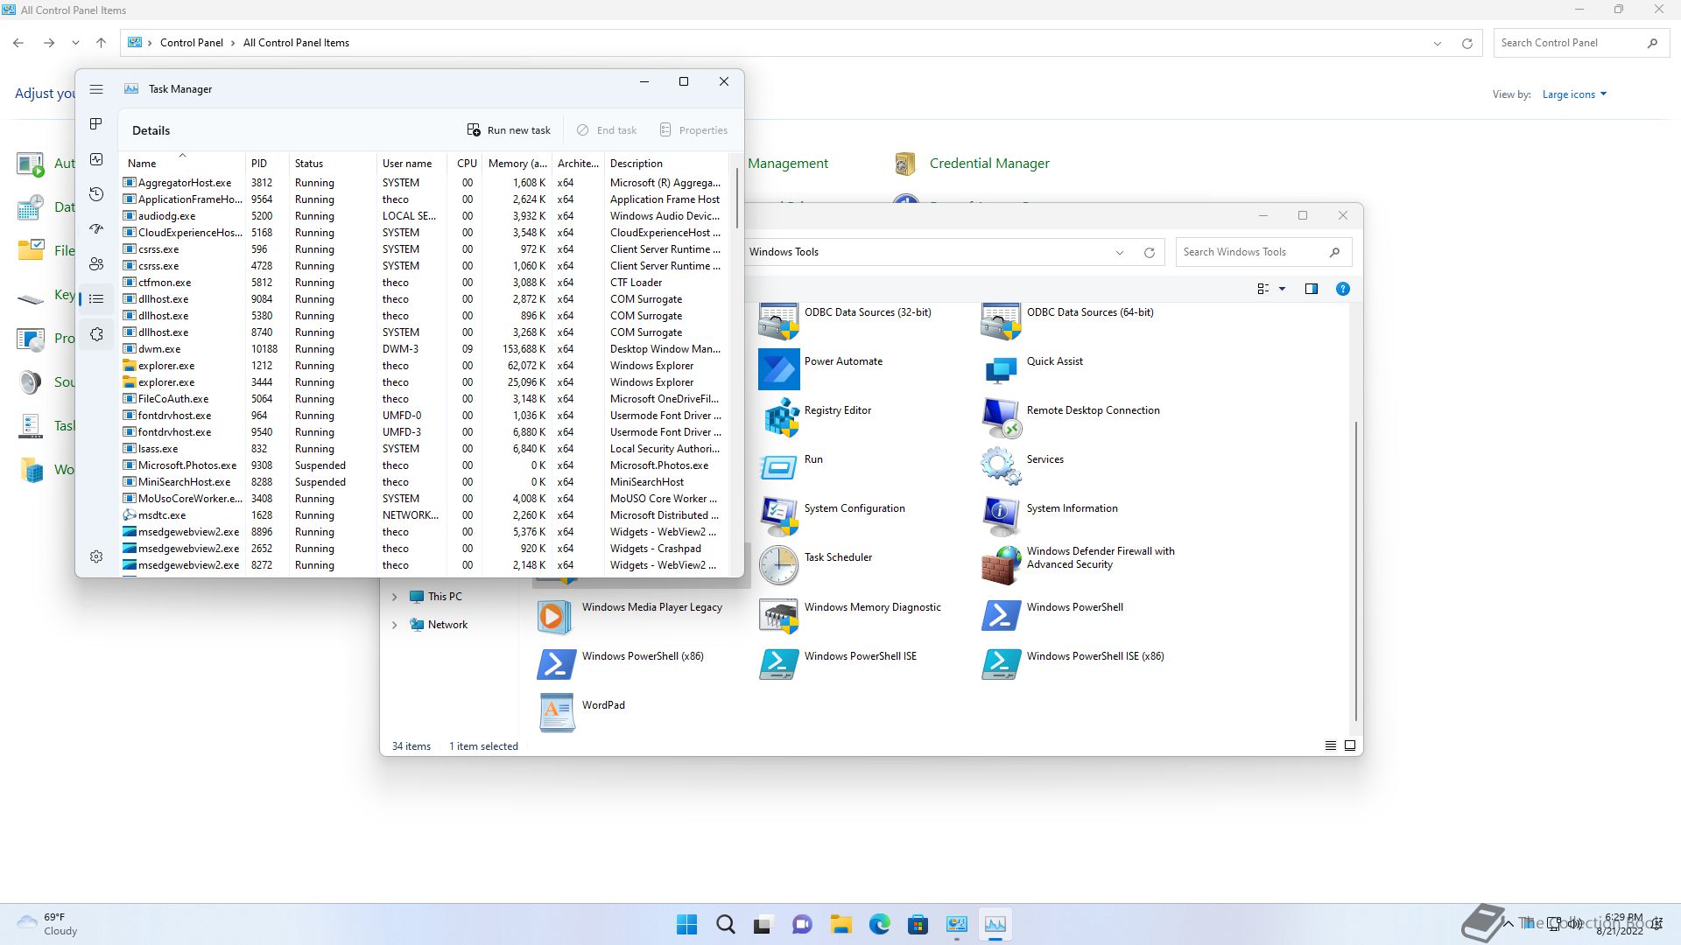
Task: Switch Windows Tools to large icons view
Action: (x=1349, y=745)
